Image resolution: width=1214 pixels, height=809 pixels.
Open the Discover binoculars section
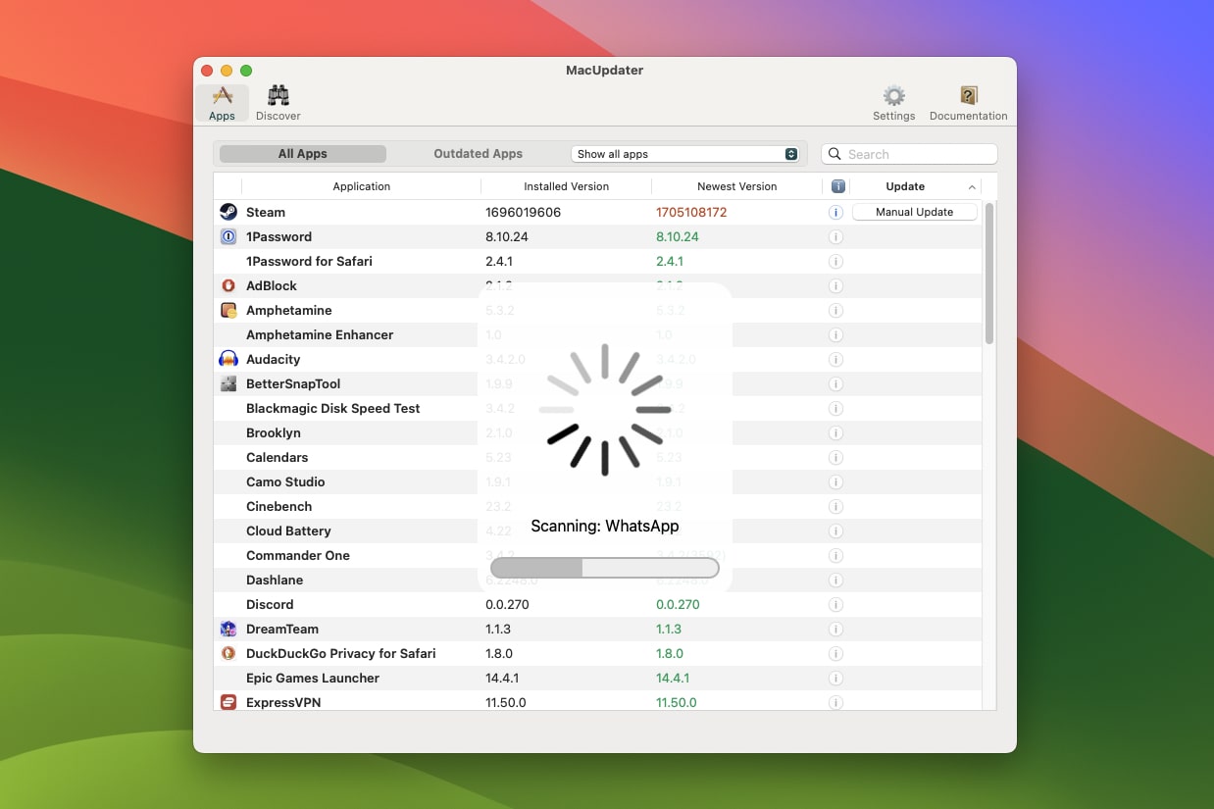[278, 103]
